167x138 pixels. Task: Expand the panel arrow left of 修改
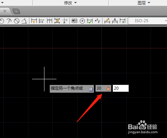[x=2, y=3]
